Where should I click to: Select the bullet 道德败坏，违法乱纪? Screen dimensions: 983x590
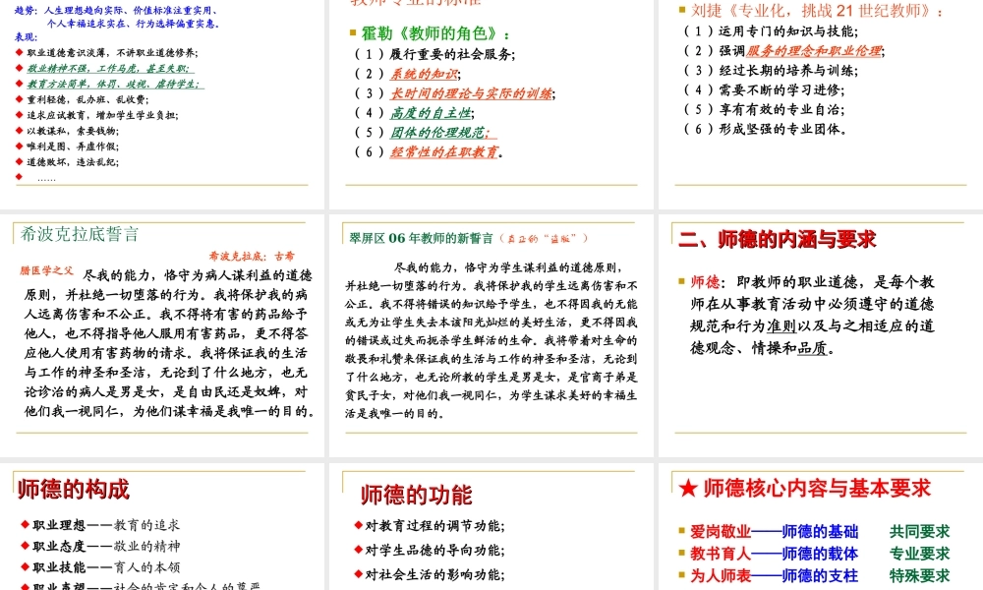tap(73, 162)
